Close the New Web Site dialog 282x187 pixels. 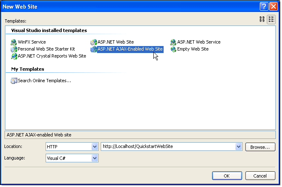tap(273, 7)
